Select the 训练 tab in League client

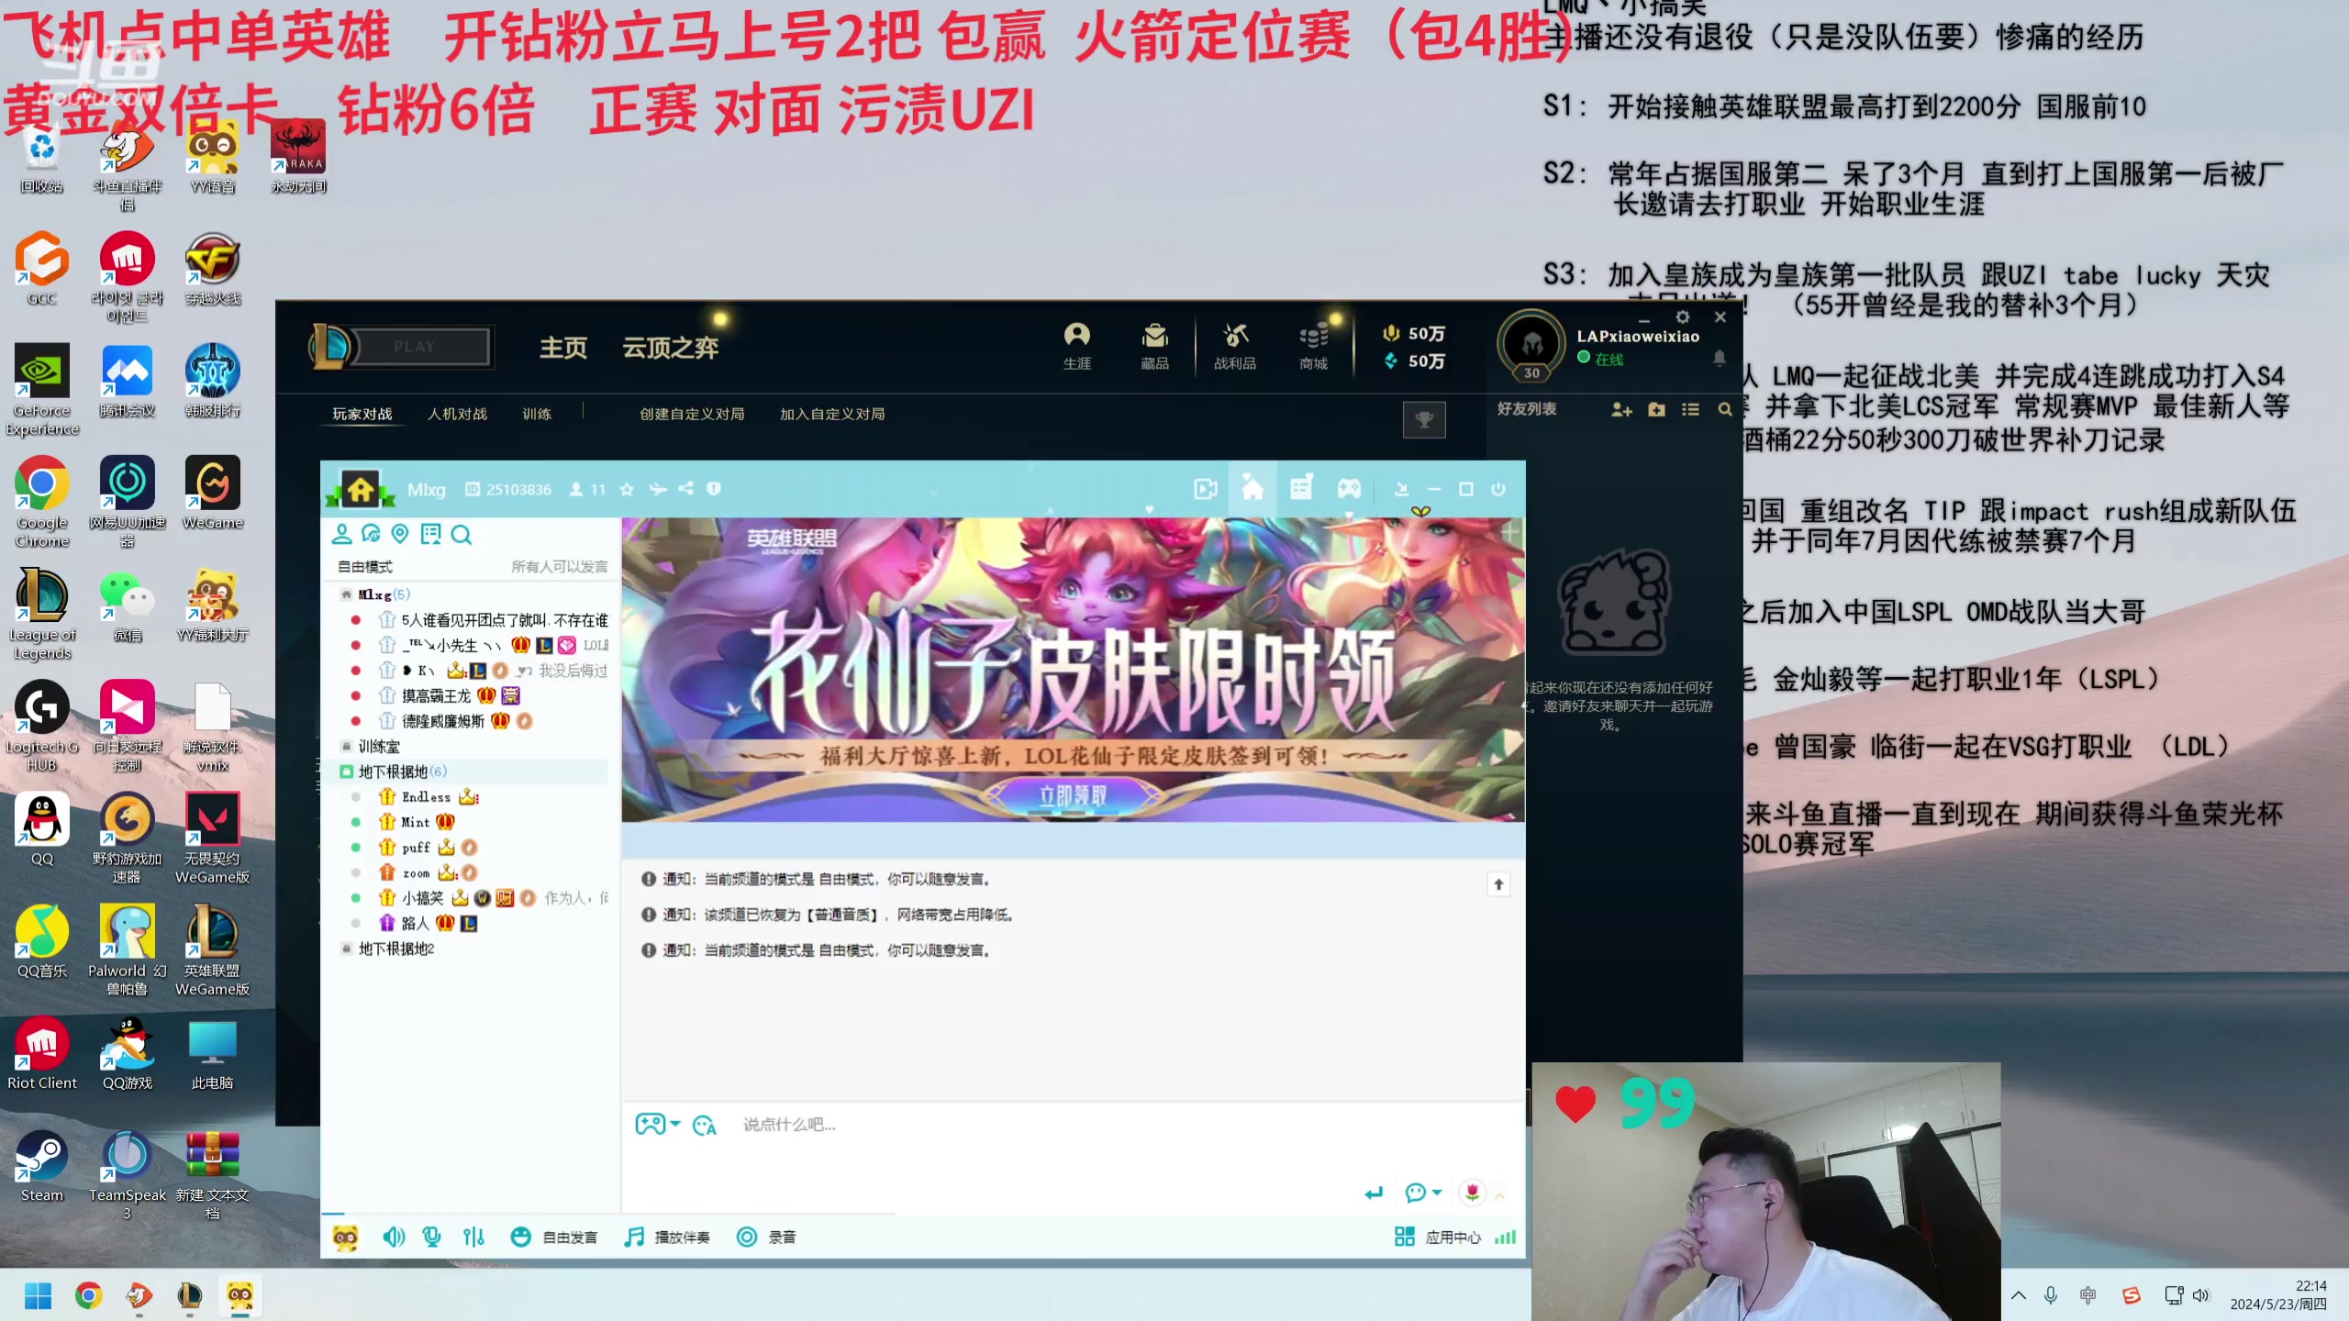coord(537,414)
